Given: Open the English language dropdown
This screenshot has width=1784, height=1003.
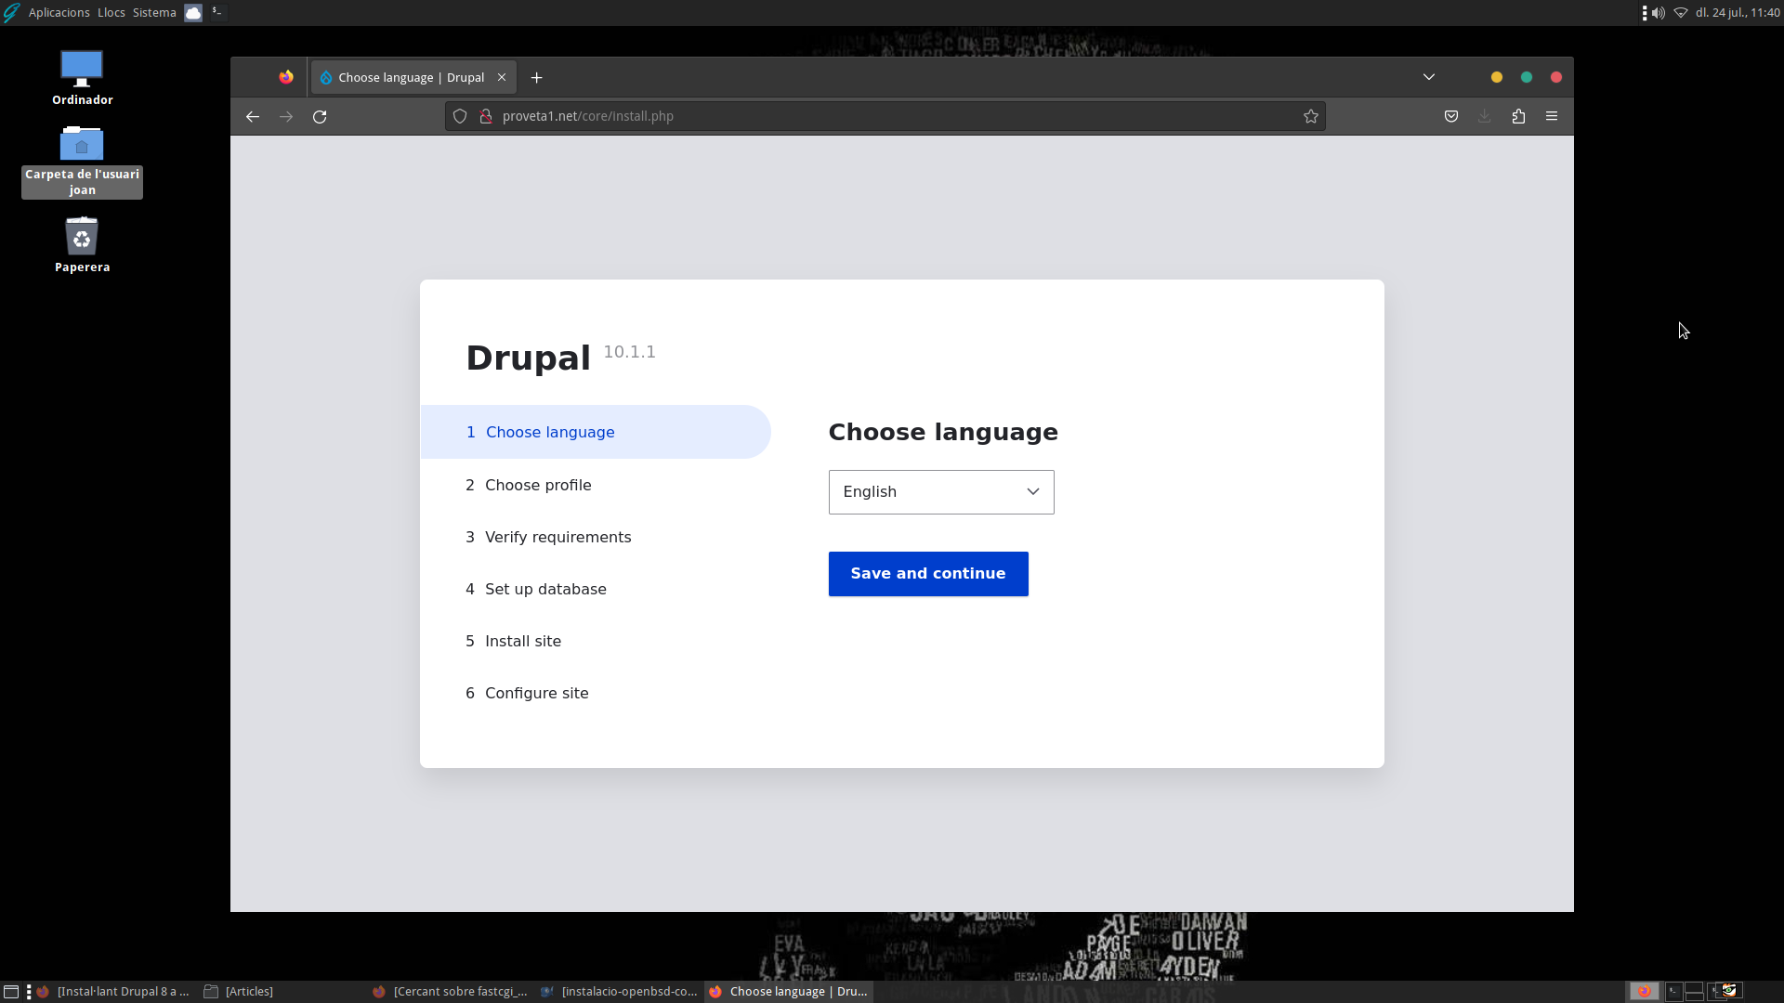Looking at the screenshot, I should tap(941, 492).
